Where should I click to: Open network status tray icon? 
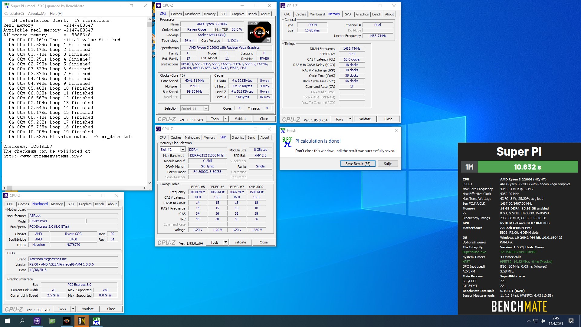pyautogui.click(x=536, y=321)
